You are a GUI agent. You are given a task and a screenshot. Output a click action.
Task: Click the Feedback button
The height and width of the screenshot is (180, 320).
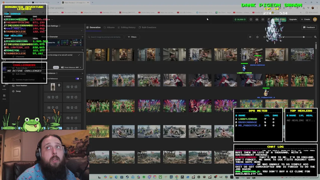(x=309, y=27)
